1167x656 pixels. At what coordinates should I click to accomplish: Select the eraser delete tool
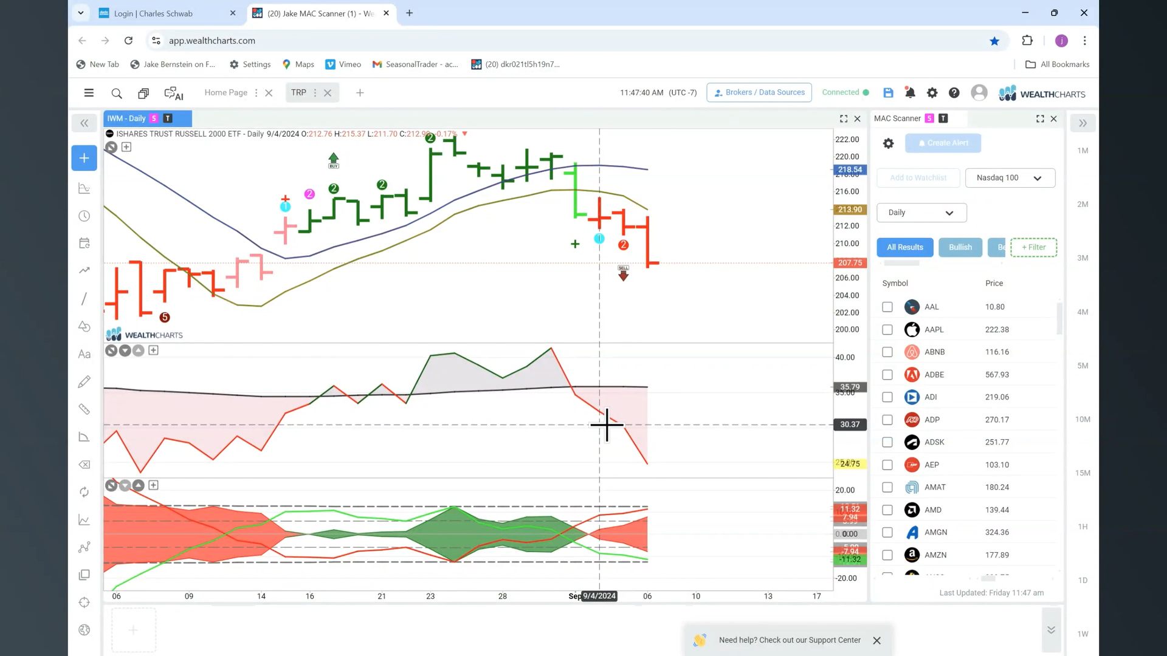pyautogui.click(x=84, y=465)
